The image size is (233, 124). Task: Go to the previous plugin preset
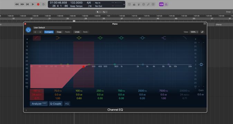click(x=35, y=32)
